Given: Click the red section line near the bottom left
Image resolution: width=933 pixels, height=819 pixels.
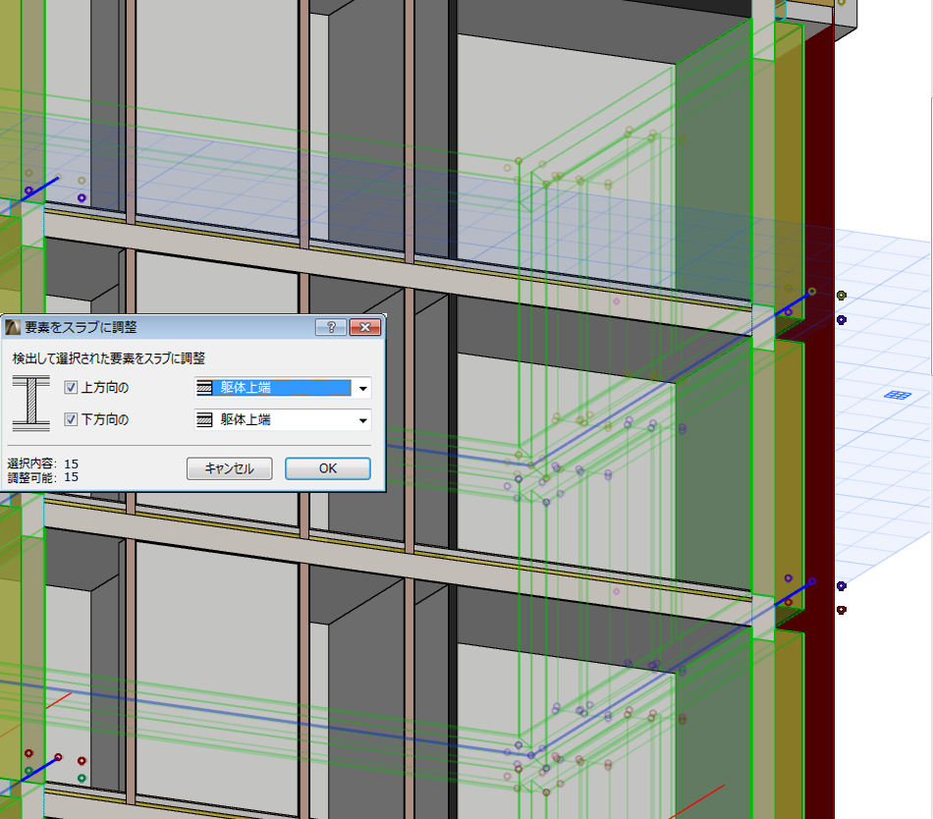Looking at the screenshot, I should [x=59, y=699].
